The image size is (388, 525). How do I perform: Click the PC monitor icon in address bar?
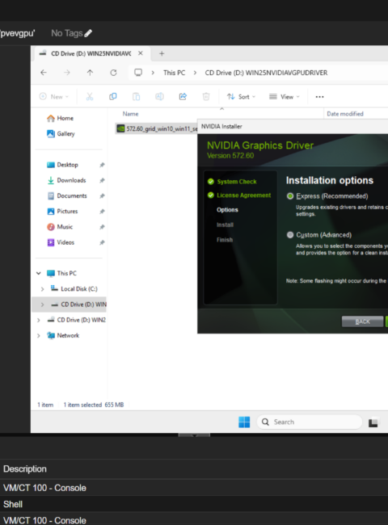(x=138, y=73)
